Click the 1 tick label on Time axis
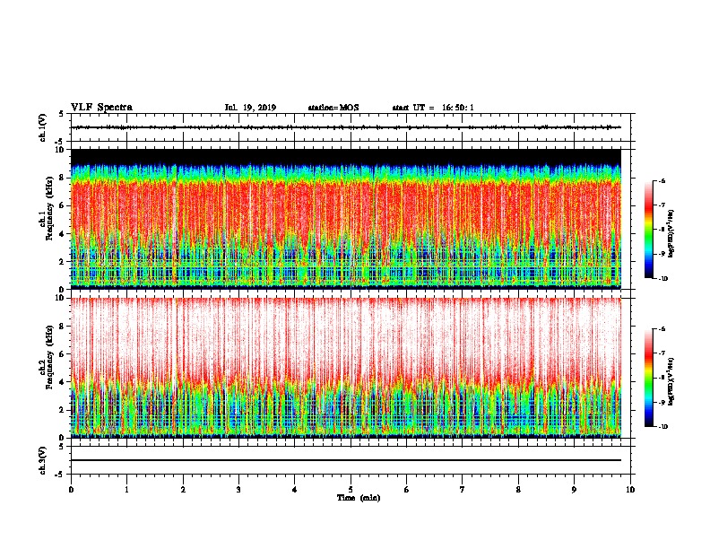The height and width of the screenshot is (549, 710). 126,489
